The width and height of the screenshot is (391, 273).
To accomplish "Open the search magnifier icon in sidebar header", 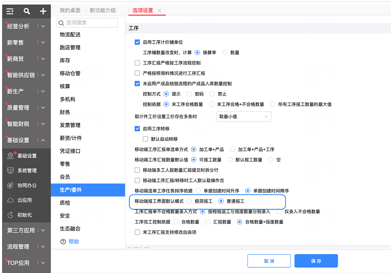I will click(x=27, y=11).
